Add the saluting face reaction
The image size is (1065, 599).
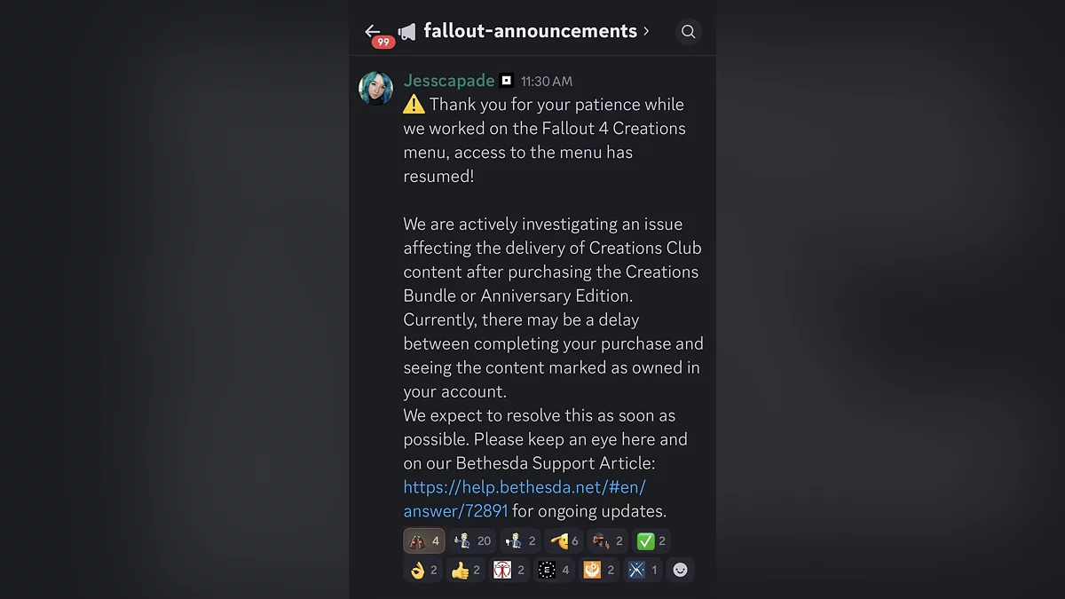pos(564,540)
